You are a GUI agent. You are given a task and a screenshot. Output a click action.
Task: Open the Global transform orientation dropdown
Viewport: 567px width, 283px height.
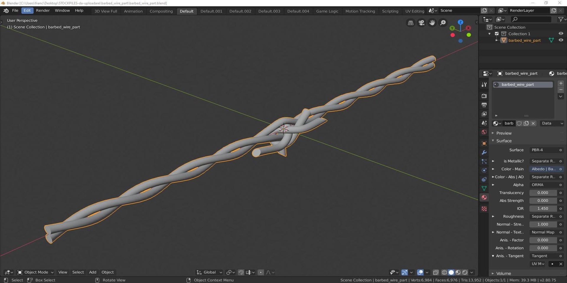[x=209, y=272]
